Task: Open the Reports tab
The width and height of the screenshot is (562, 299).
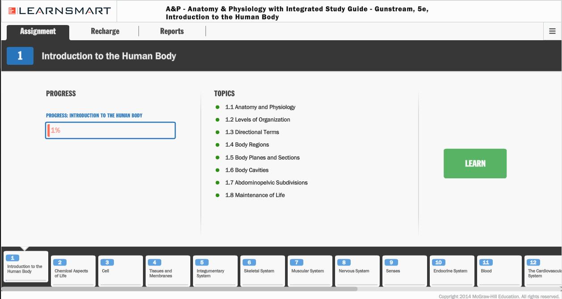Action: pos(172,31)
